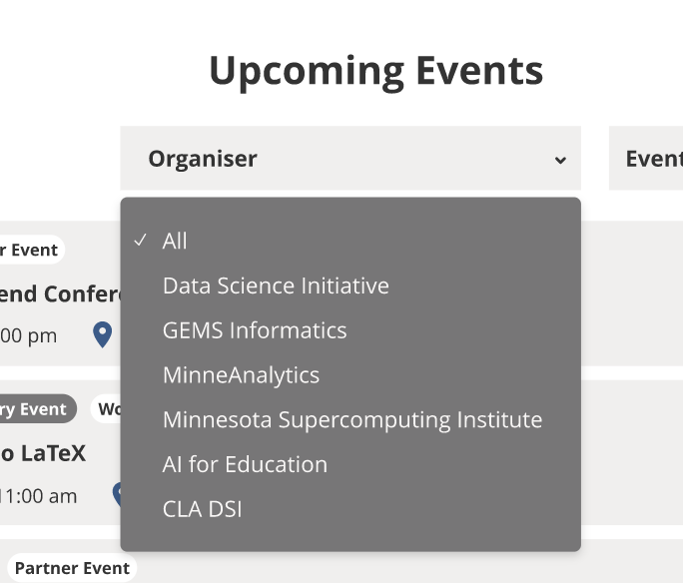The image size is (683, 583).
Task: Click the location pin in the Conference card
Action: pos(102,334)
